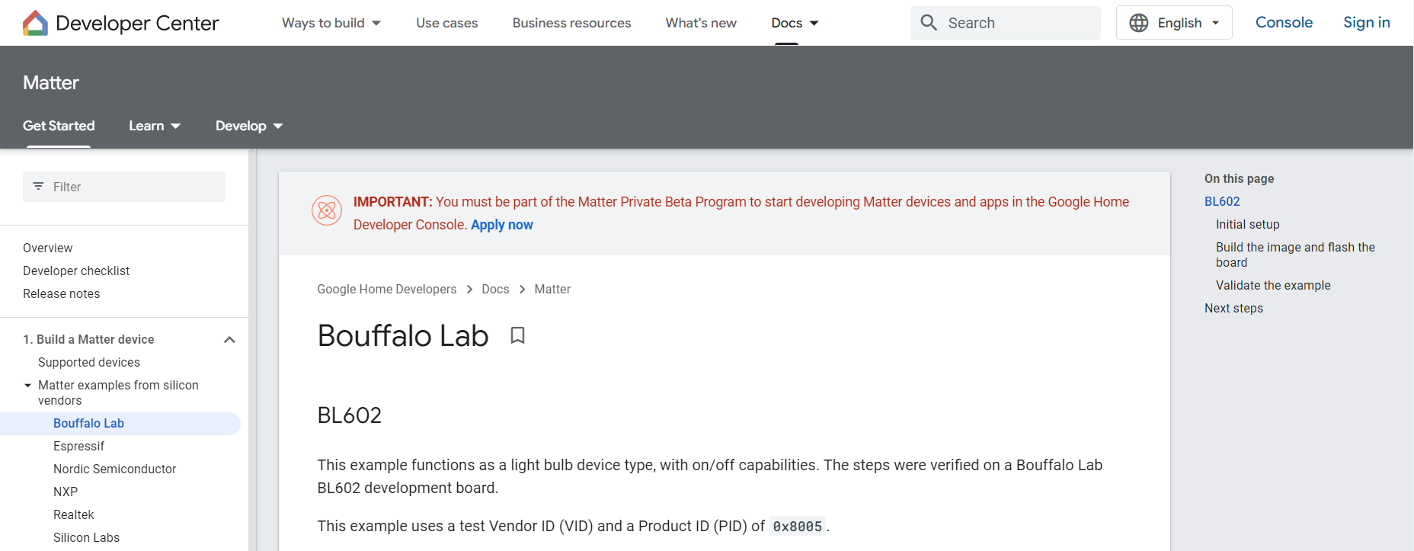Open the Use cases menu

[x=447, y=23]
